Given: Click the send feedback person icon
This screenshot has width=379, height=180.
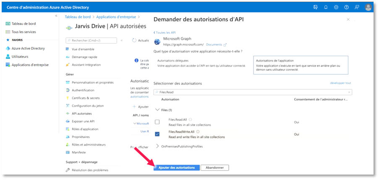Looking at the screenshot, I should click(357, 7).
